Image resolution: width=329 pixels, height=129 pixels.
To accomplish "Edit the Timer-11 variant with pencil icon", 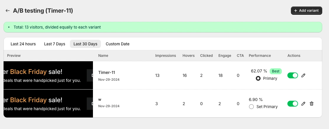I will pos(303,75).
